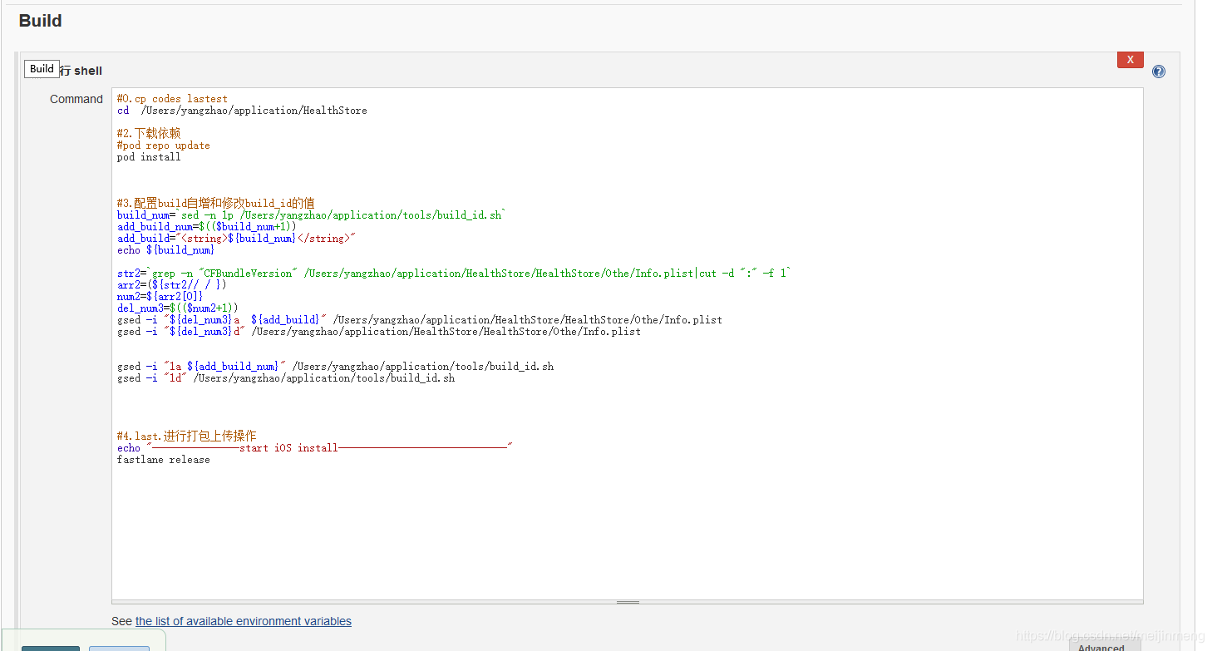Click the '#3.配置build自增和修改build_id的值' comment
The image size is (1212, 651).
click(216, 203)
